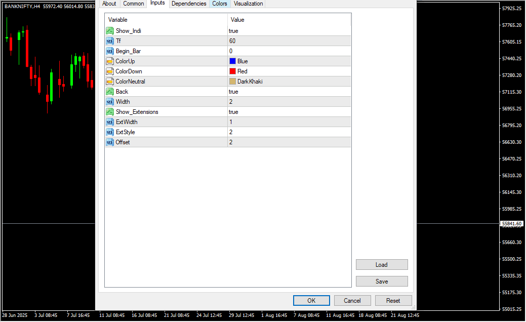Click the ExtWidth integer type icon
The height and width of the screenshot is (322, 526).
point(110,122)
